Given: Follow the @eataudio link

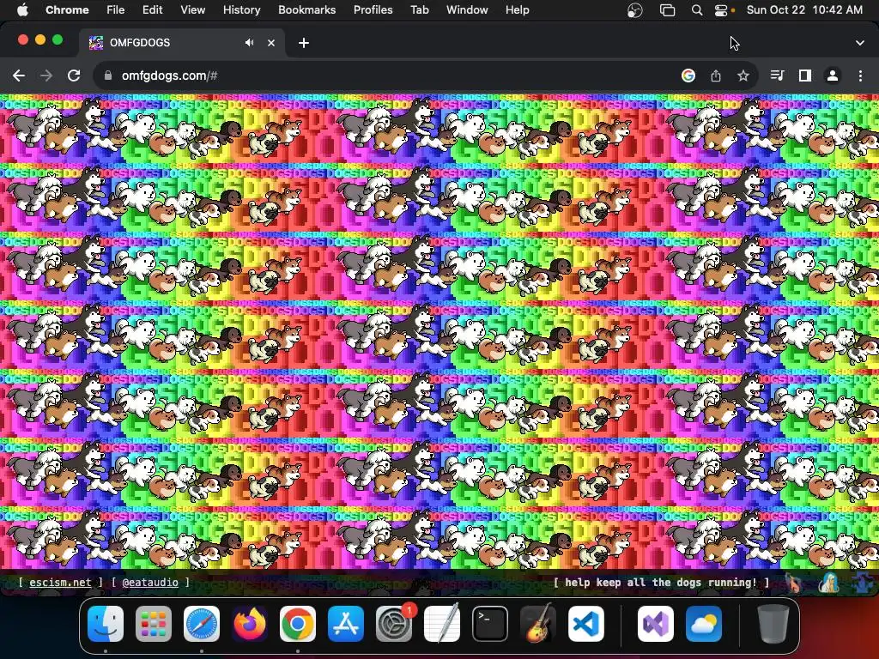Looking at the screenshot, I should (150, 583).
